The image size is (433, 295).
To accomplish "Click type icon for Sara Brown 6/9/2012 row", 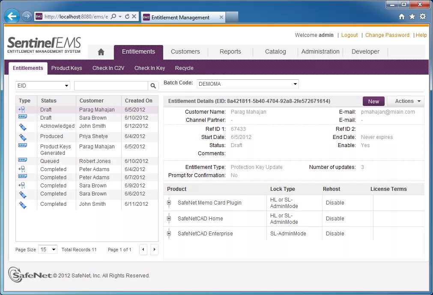I will [x=22, y=186].
